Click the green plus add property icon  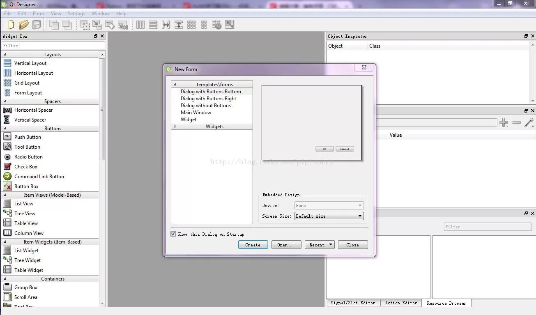[504, 122]
